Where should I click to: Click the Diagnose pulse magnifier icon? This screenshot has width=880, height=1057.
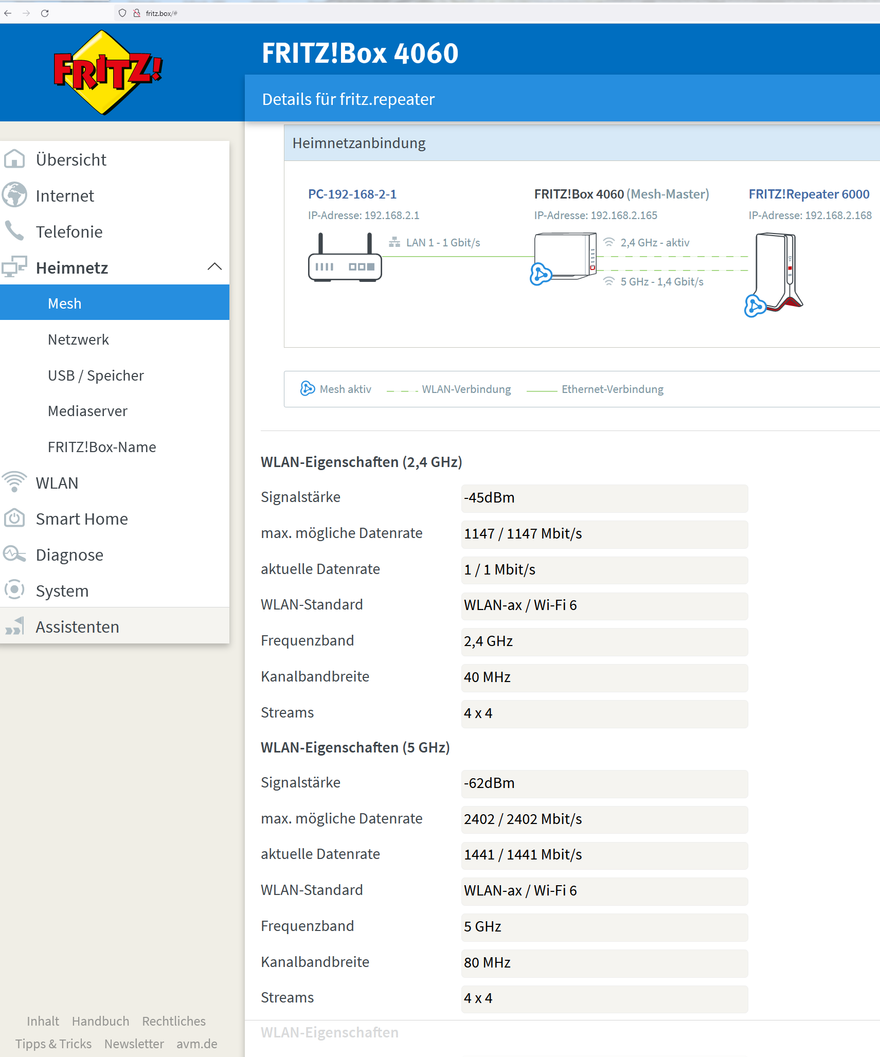(14, 554)
